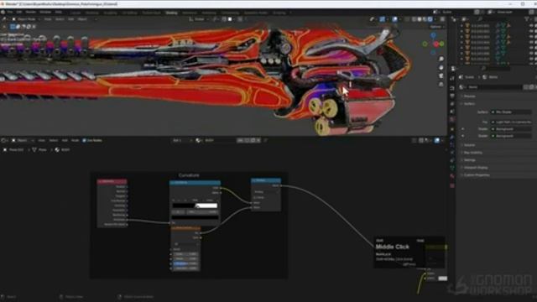
Task: Click the ColorRamp stop color swatch
Action: tap(195, 217)
